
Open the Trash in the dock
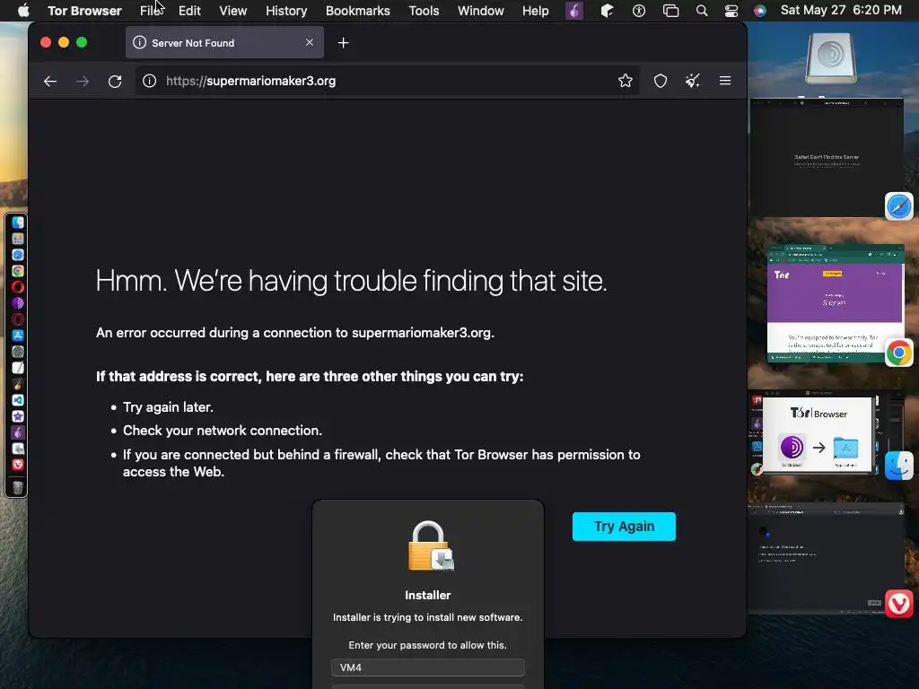tap(18, 487)
